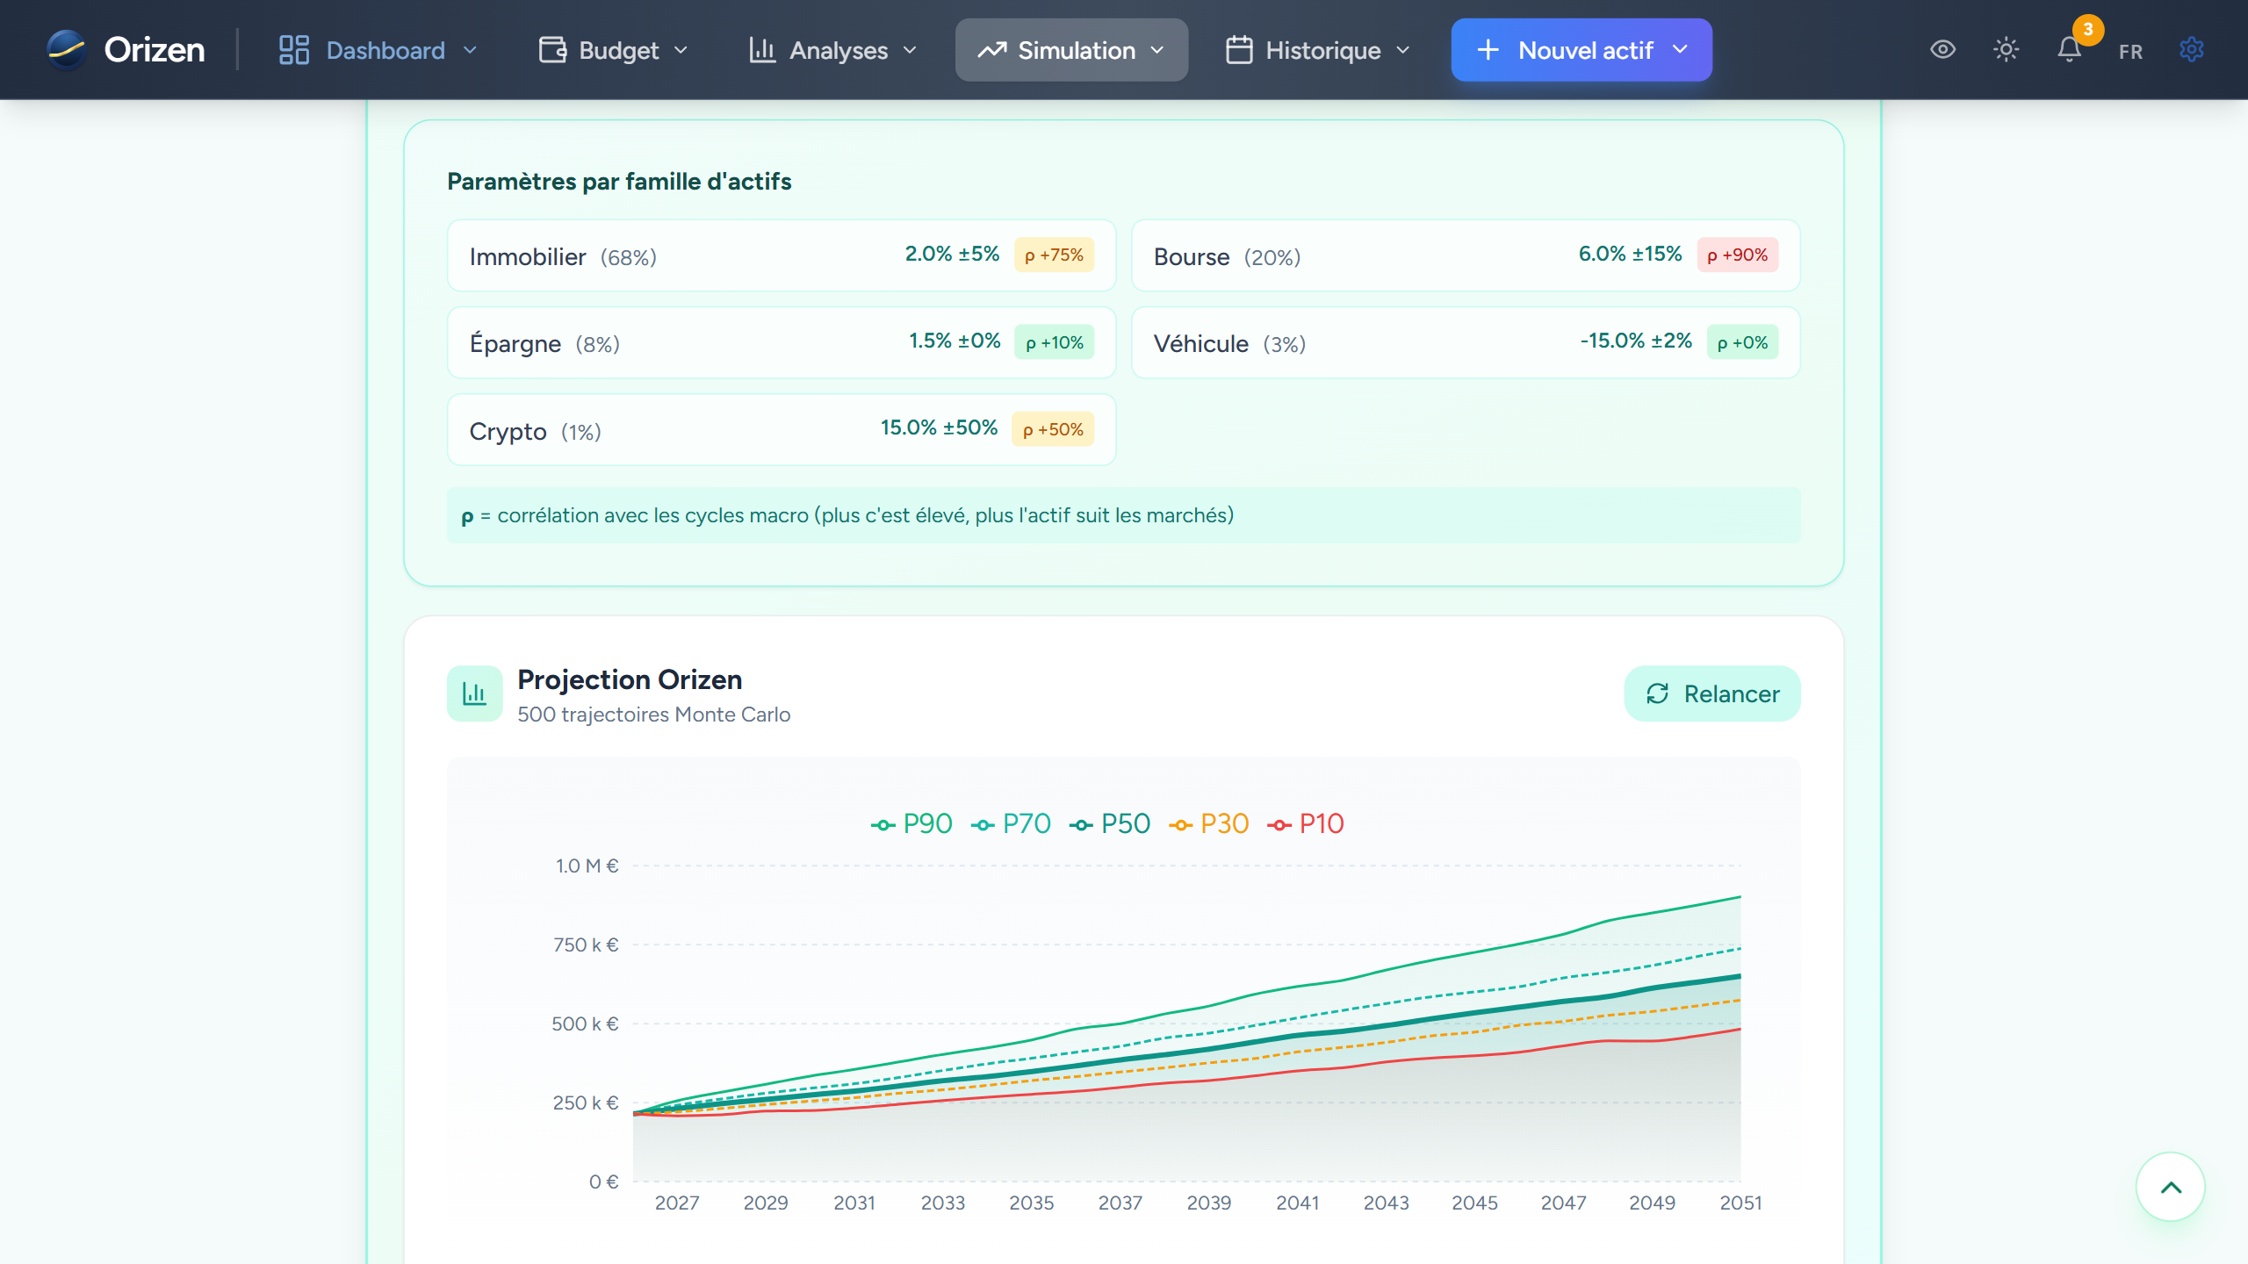Image resolution: width=2248 pixels, height=1264 pixels.
Task: Open the settings gear icon
Action: 2191,50
